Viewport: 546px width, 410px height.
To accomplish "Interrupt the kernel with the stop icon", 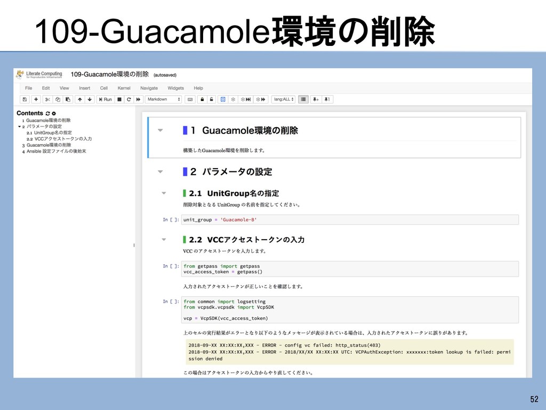I will [119, 99].
